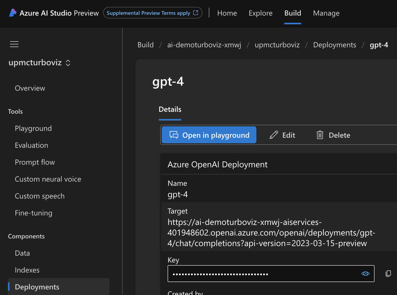This screenshot has height=295, width=397.
Task: Open Supplemental Preview Terms link
Action: click(x=153, y=13)
